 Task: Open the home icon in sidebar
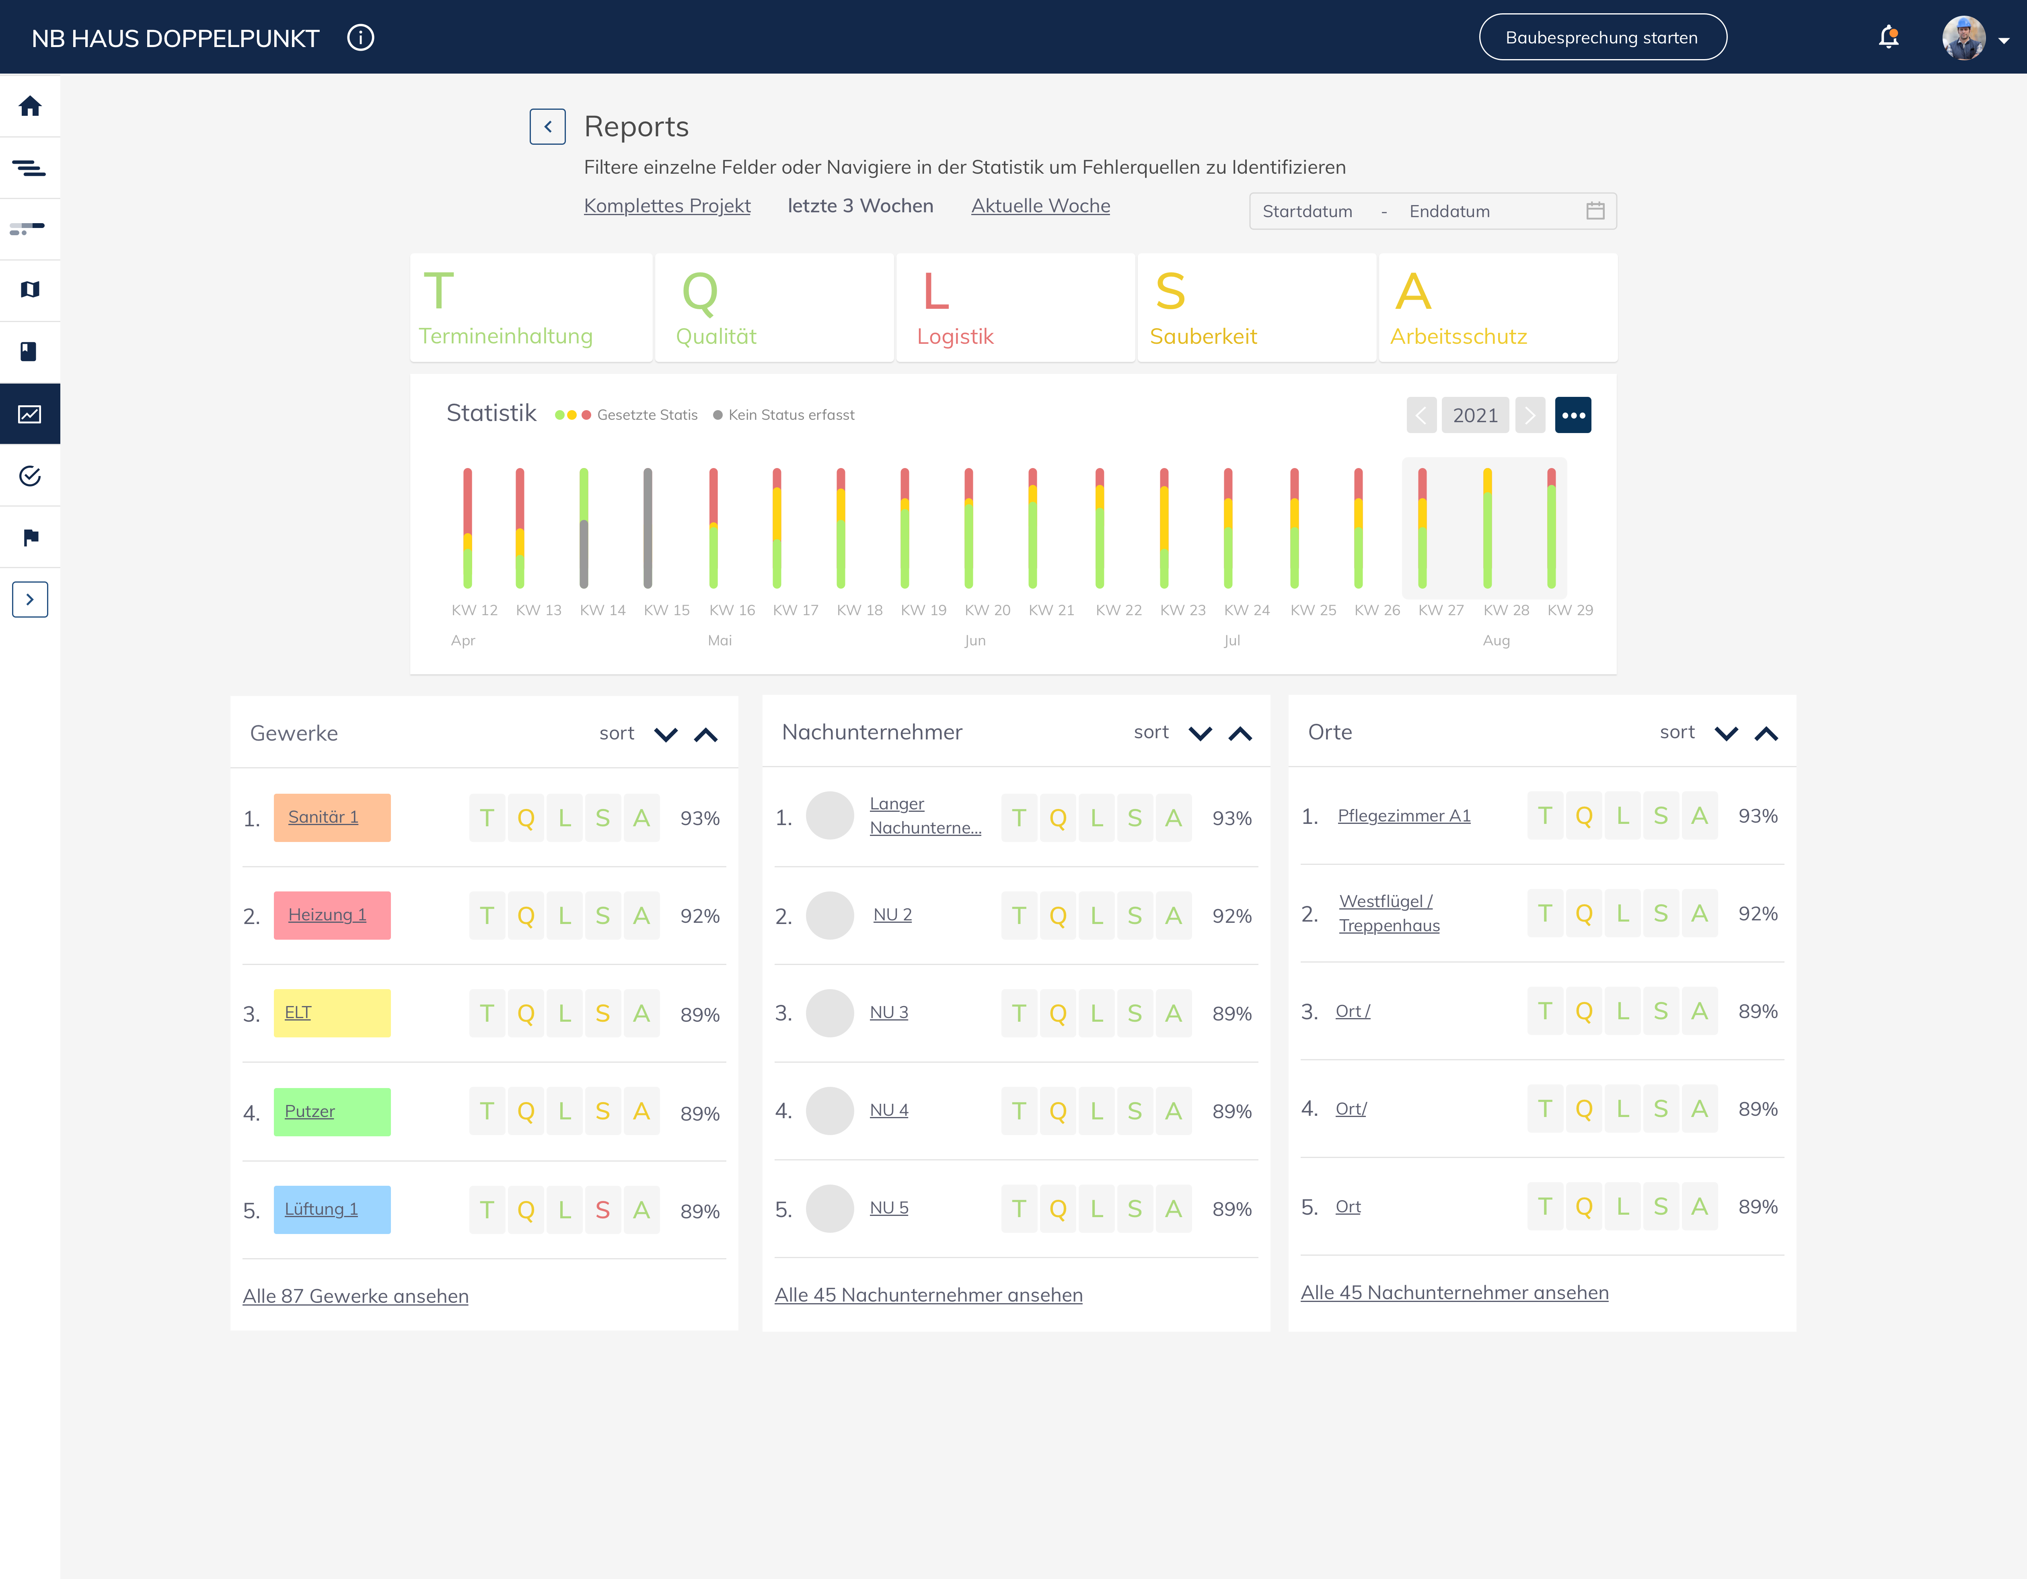coord(30,106)
